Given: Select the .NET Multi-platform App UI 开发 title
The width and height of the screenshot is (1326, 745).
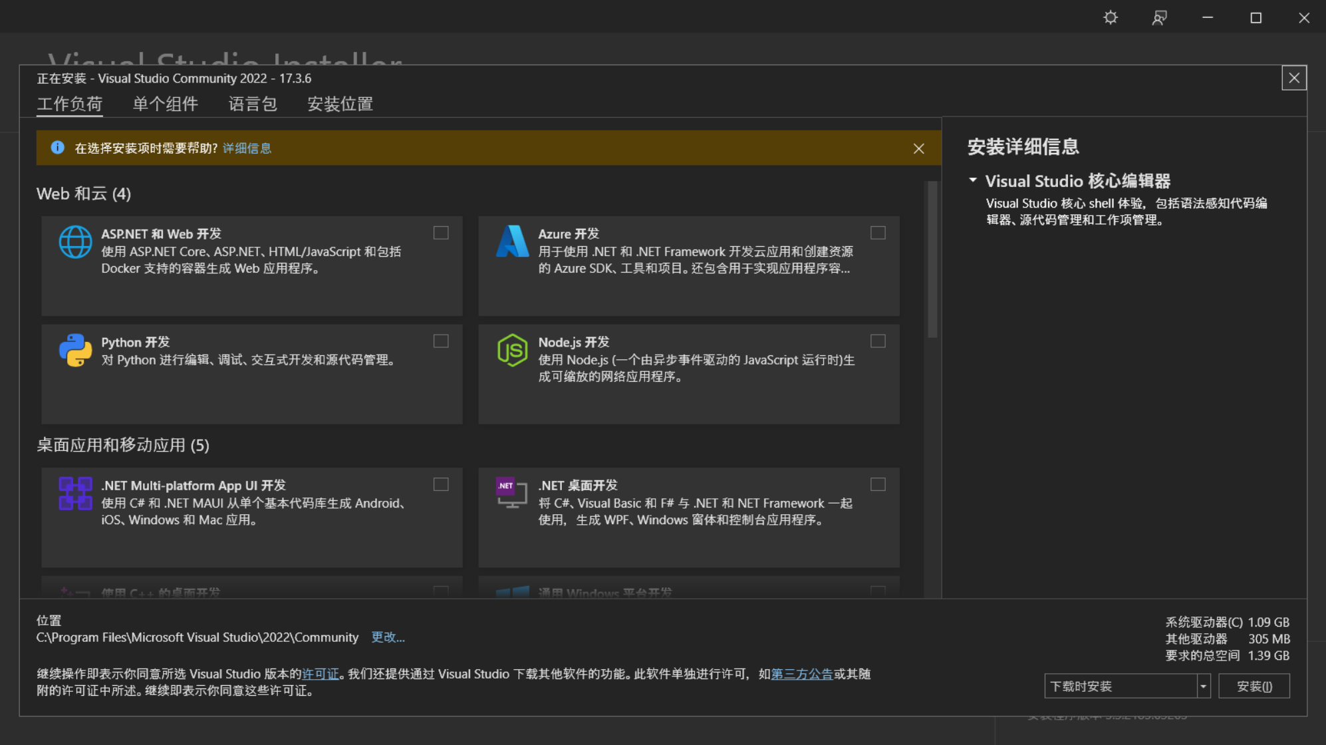Looking at the screenshot, I should [194, 485].
